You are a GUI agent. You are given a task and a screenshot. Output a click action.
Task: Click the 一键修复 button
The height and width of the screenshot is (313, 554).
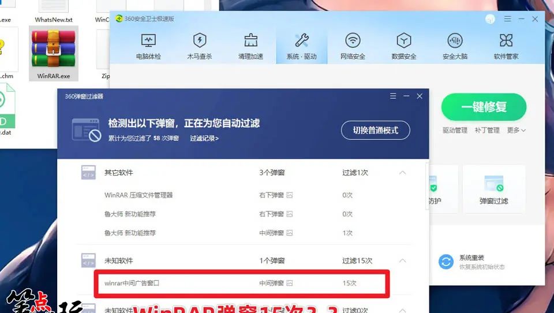click(484, 107)
